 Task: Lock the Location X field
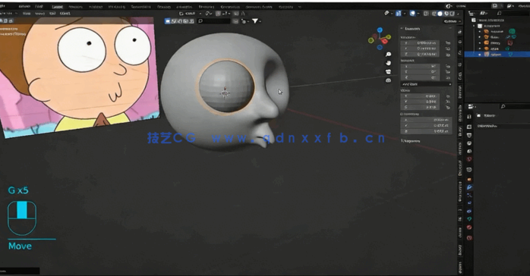(x=448, y=43)
